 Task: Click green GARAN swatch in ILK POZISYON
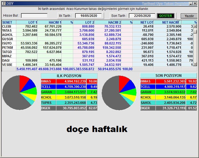point(48,92)
